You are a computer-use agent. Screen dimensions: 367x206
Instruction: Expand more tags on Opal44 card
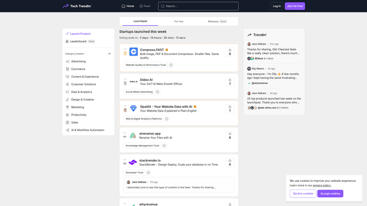point(167,118)
